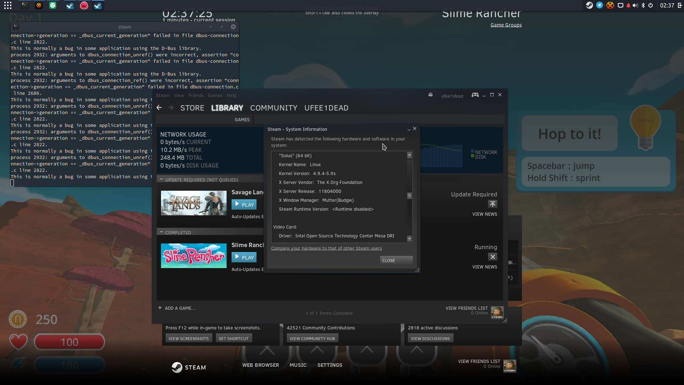Open the Budgie applications grid menu
The width and height of the screenshot is (684, 385).
[8, 5]
